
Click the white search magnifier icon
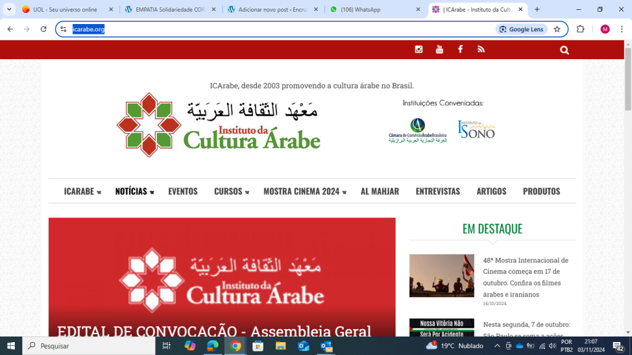[x=564, y=50]
